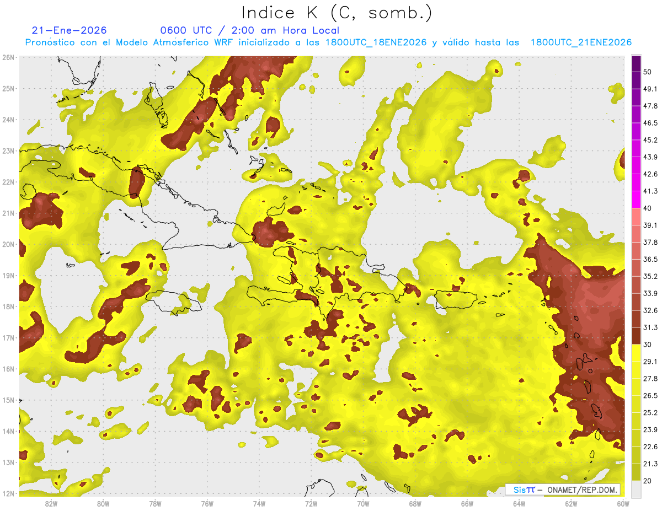
Task: Click the colorbar value 25.2
Action: point(650,413)
